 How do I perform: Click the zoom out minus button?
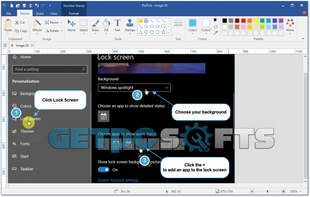coord(252,191)
